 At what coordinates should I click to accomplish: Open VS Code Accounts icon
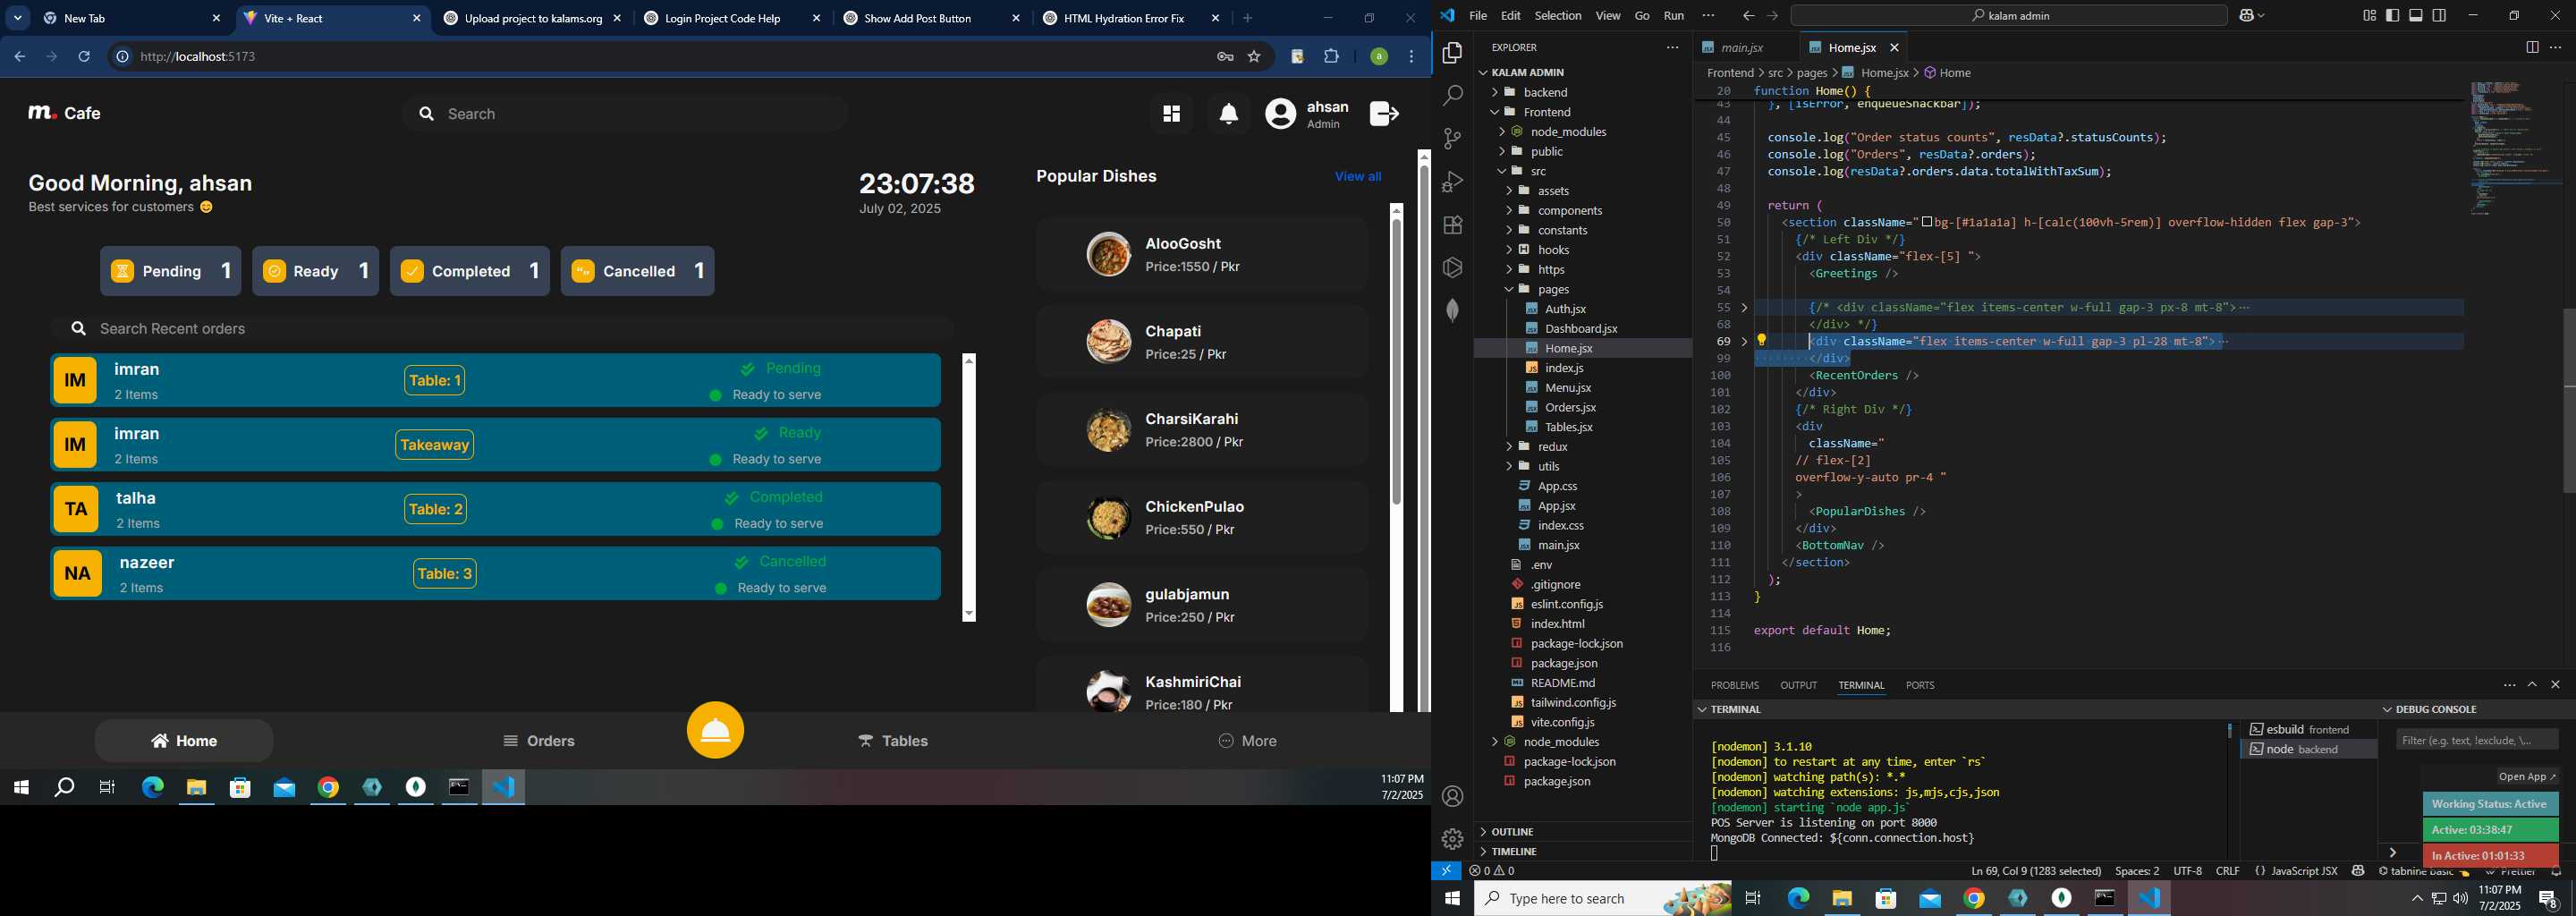coord(1453,796)
